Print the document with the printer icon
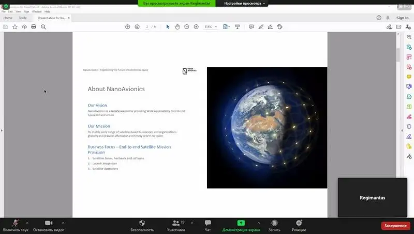 pyautogui.click(x=34, y=27)
